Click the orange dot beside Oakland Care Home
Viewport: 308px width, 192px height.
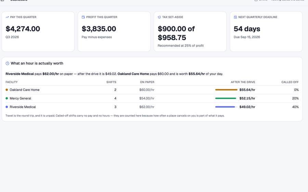coord(7,90)
